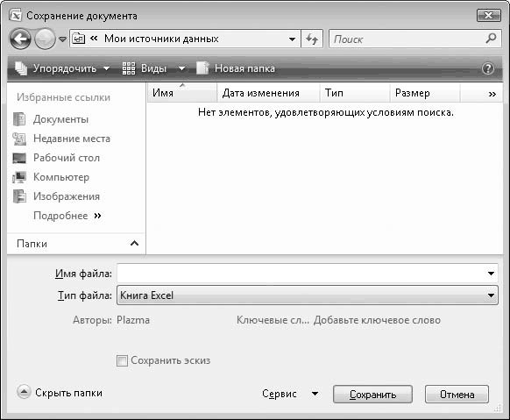Collapse folders with Скрыть папки

pyautogui.click(x=60, y=392)
